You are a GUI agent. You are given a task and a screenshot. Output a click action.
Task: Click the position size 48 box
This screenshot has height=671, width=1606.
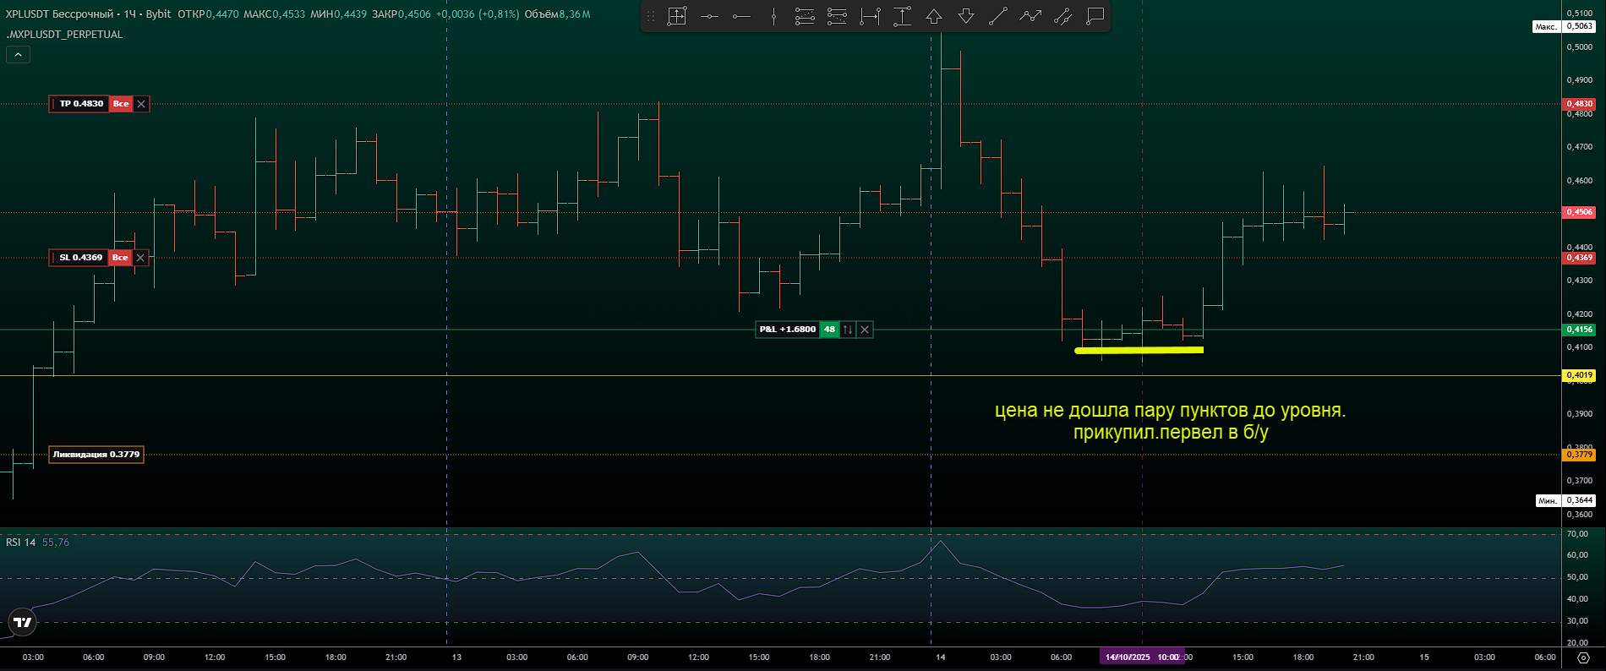829,330
